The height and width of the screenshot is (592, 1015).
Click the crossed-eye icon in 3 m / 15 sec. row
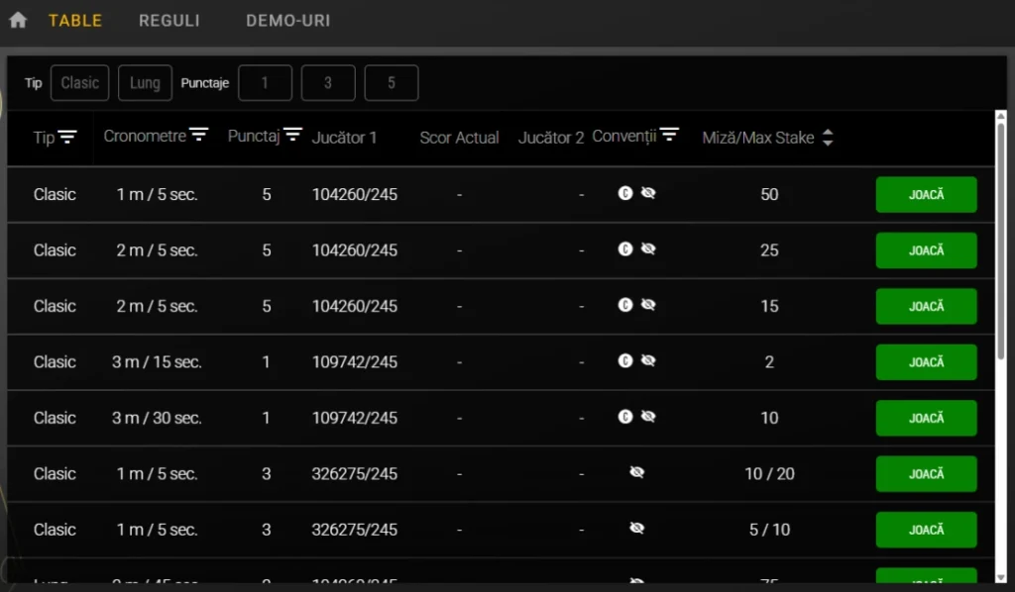[648, 360]
